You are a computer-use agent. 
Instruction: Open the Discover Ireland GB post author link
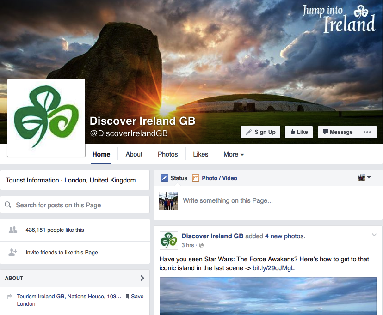point(212,236)
